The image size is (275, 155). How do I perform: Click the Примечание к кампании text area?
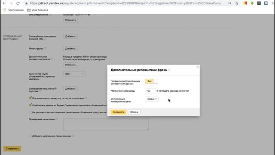106,124
